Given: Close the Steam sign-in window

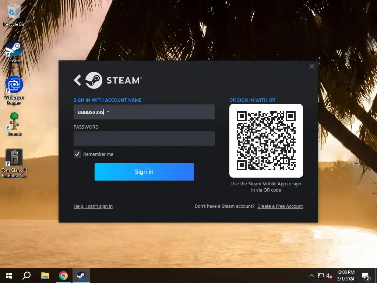Looking at the screenshot, I should (x=311, y=66).
